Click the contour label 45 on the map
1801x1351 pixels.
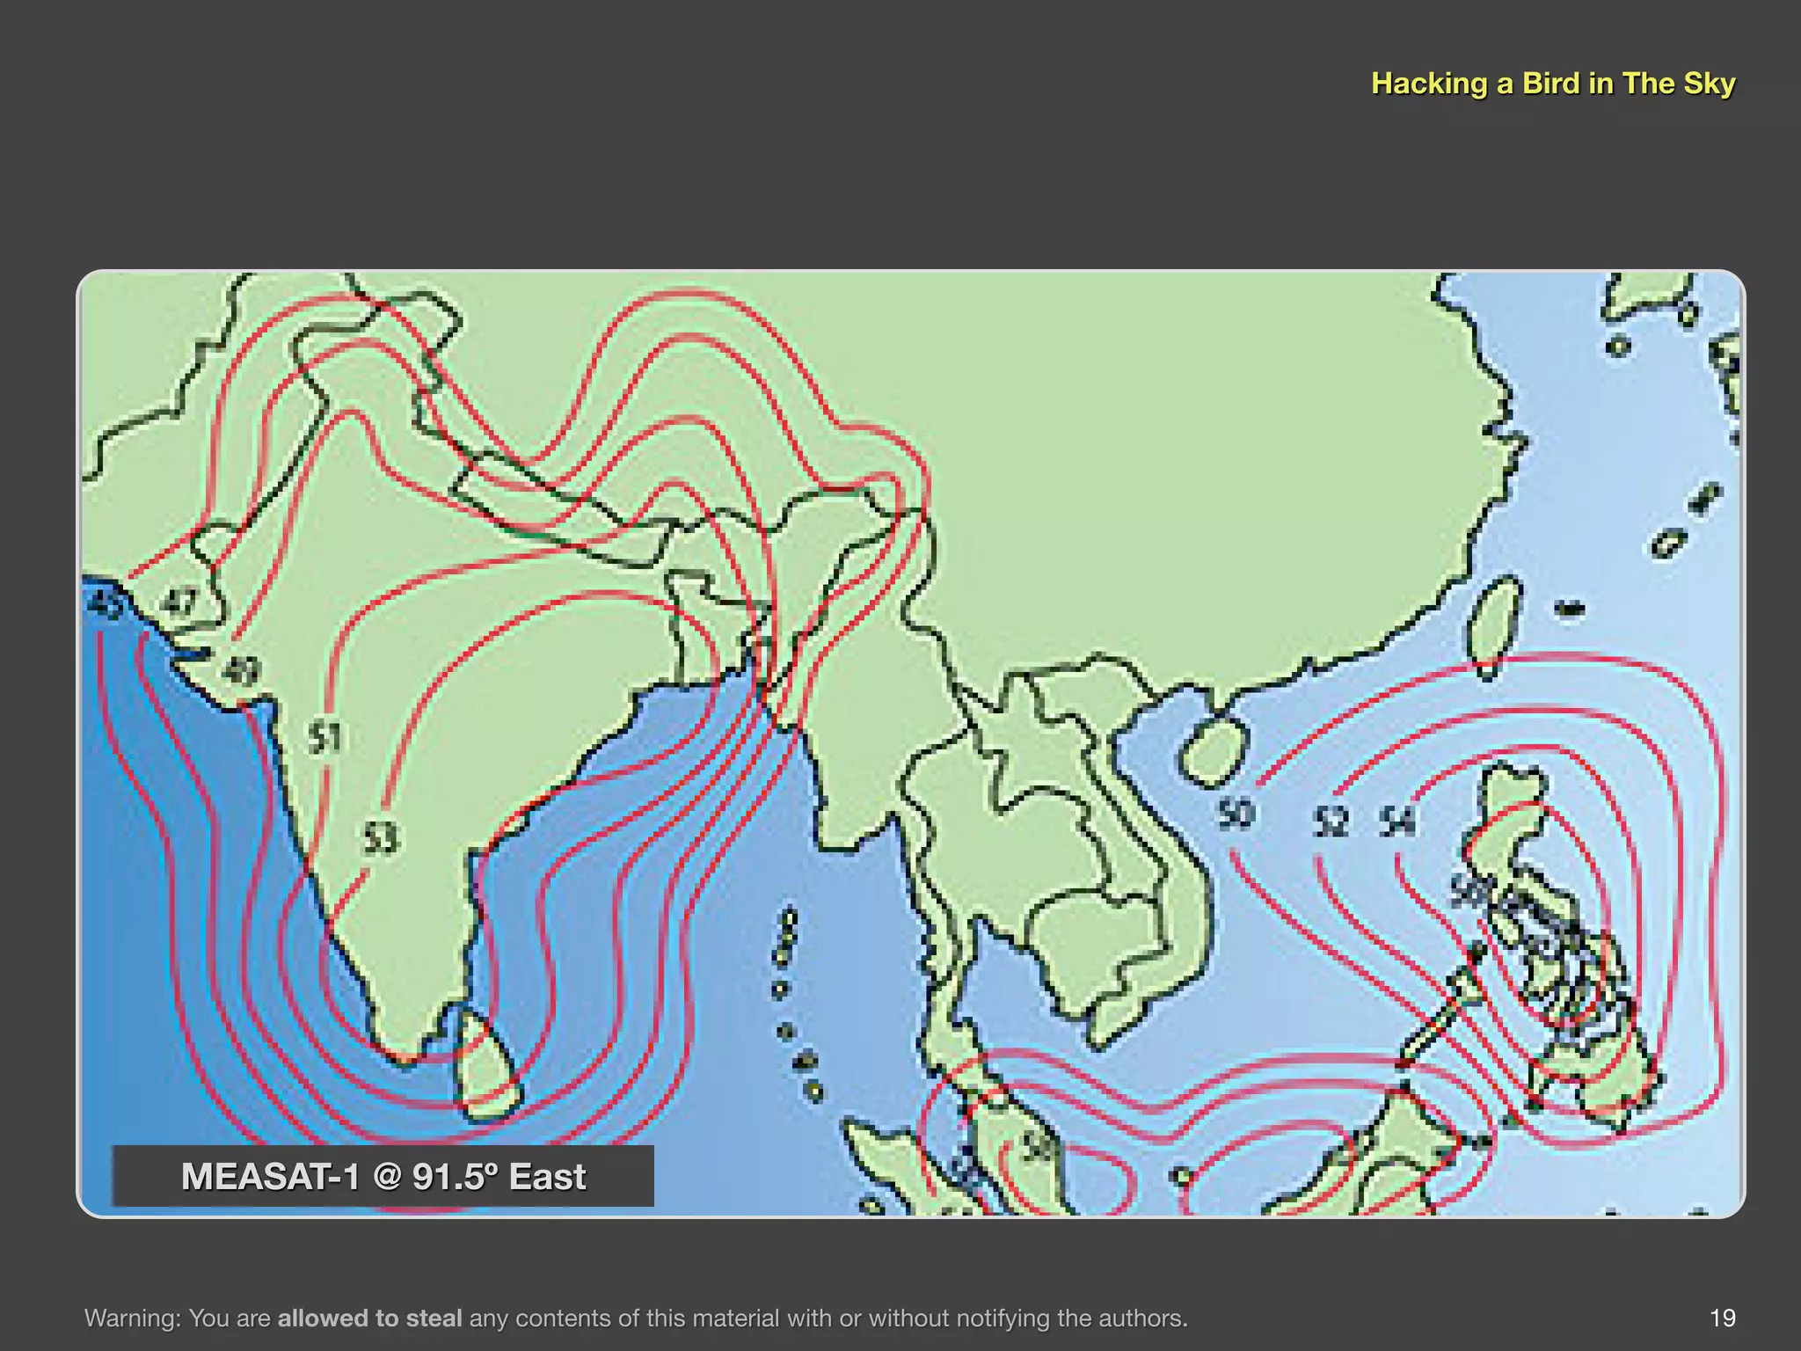coord(106,605)
